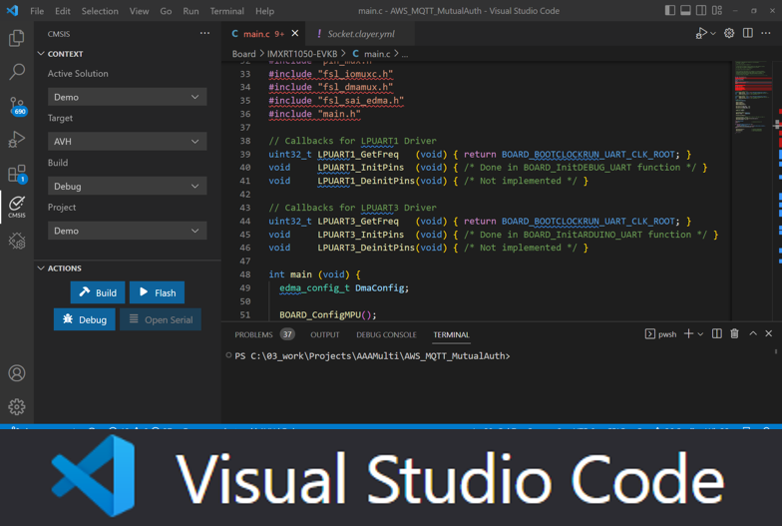
Task: Split the terminal panel
Action: pyautogui.click(x=716, y=333)
